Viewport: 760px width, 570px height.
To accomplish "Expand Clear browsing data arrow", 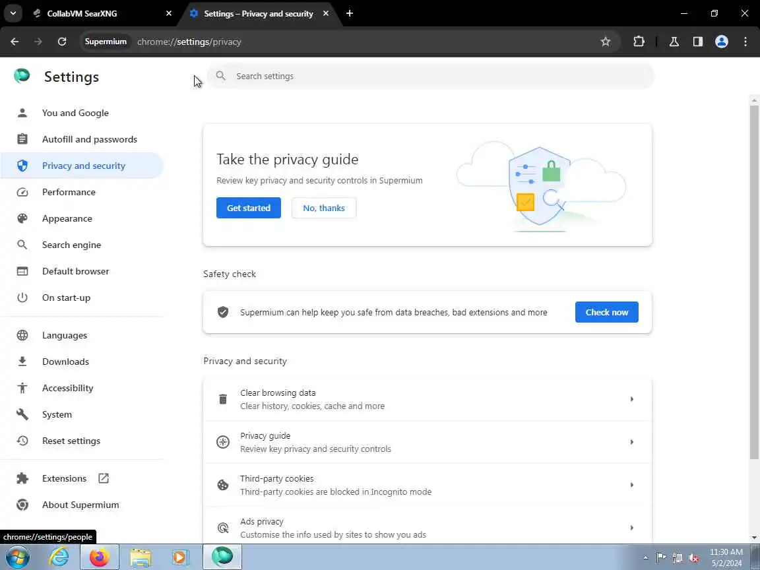I will (631, 399).
